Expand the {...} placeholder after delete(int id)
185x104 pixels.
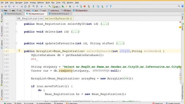click(75, 32)
